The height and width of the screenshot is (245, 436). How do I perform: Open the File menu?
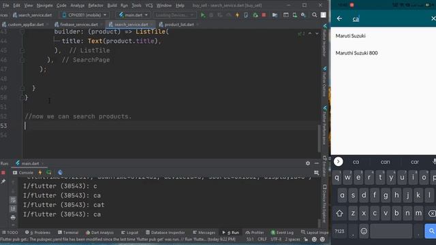[5, 5]
